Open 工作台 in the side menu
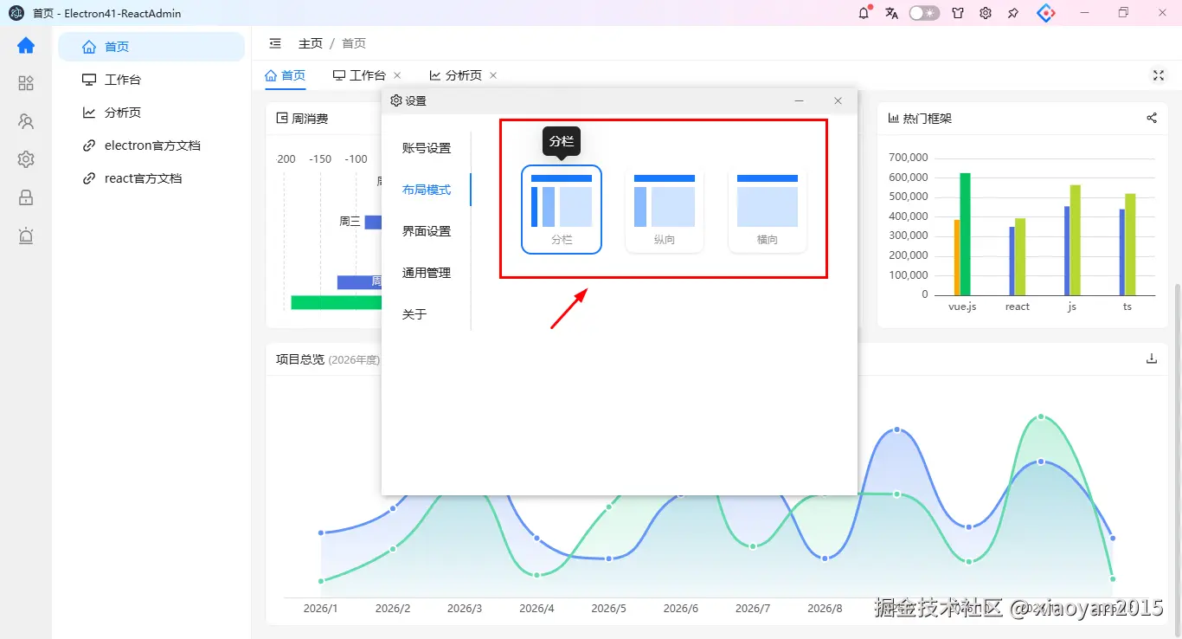The image size is (1182, 639). coord(151,80)
